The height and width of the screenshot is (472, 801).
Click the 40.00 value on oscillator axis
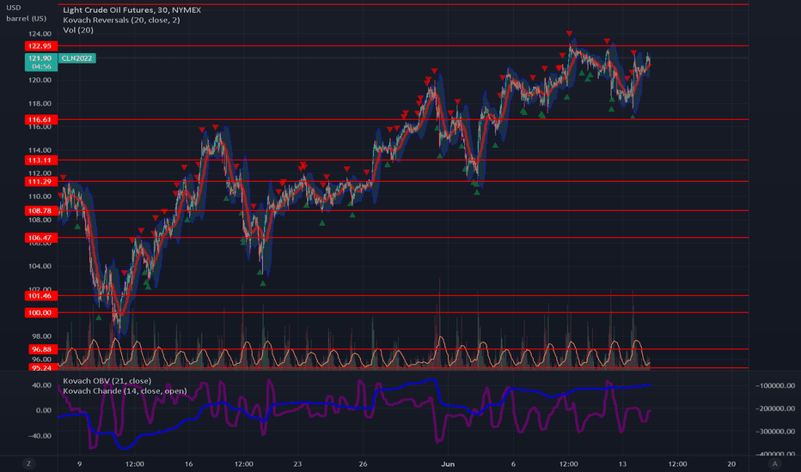(42, 385)
